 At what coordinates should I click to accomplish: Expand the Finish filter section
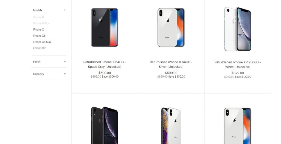pos(65,61)
